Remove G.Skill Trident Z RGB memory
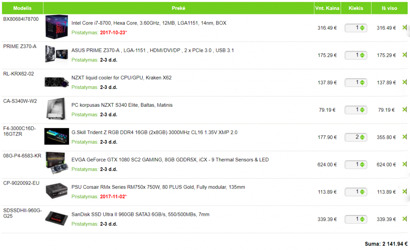This screenshot has height=250, width=410. point(405,137)
